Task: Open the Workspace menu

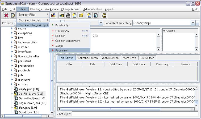Action: point(52,9)
